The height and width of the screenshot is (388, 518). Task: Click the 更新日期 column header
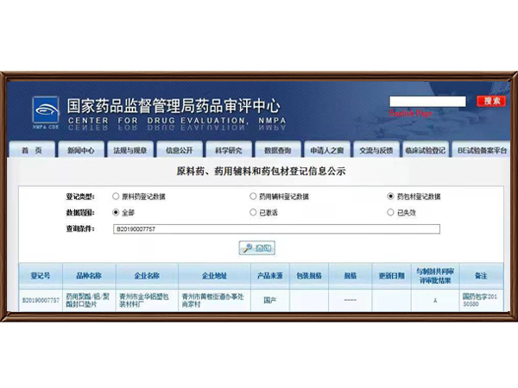(391, 276)
